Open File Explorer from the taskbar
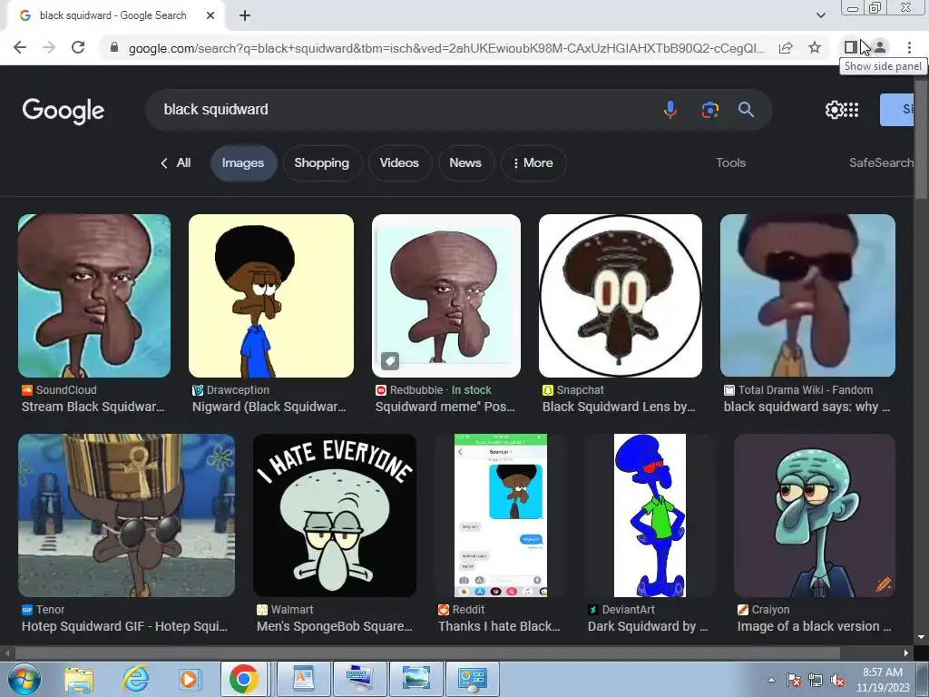This screenshot has width=929, height=697. click(x=79, y=679)
